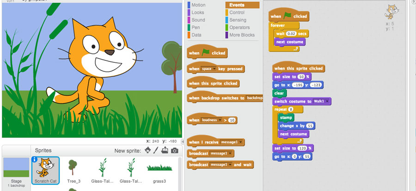Select the Scratch Cat sprite thumbnail
This screenshot has width=416, height=191.
pyautogui.click(x=45, y=170)
